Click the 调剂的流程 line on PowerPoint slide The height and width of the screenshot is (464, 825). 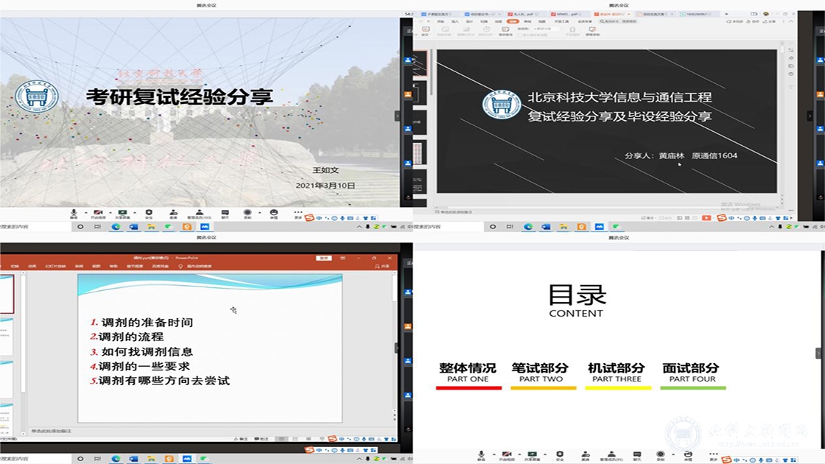[127, 337]
